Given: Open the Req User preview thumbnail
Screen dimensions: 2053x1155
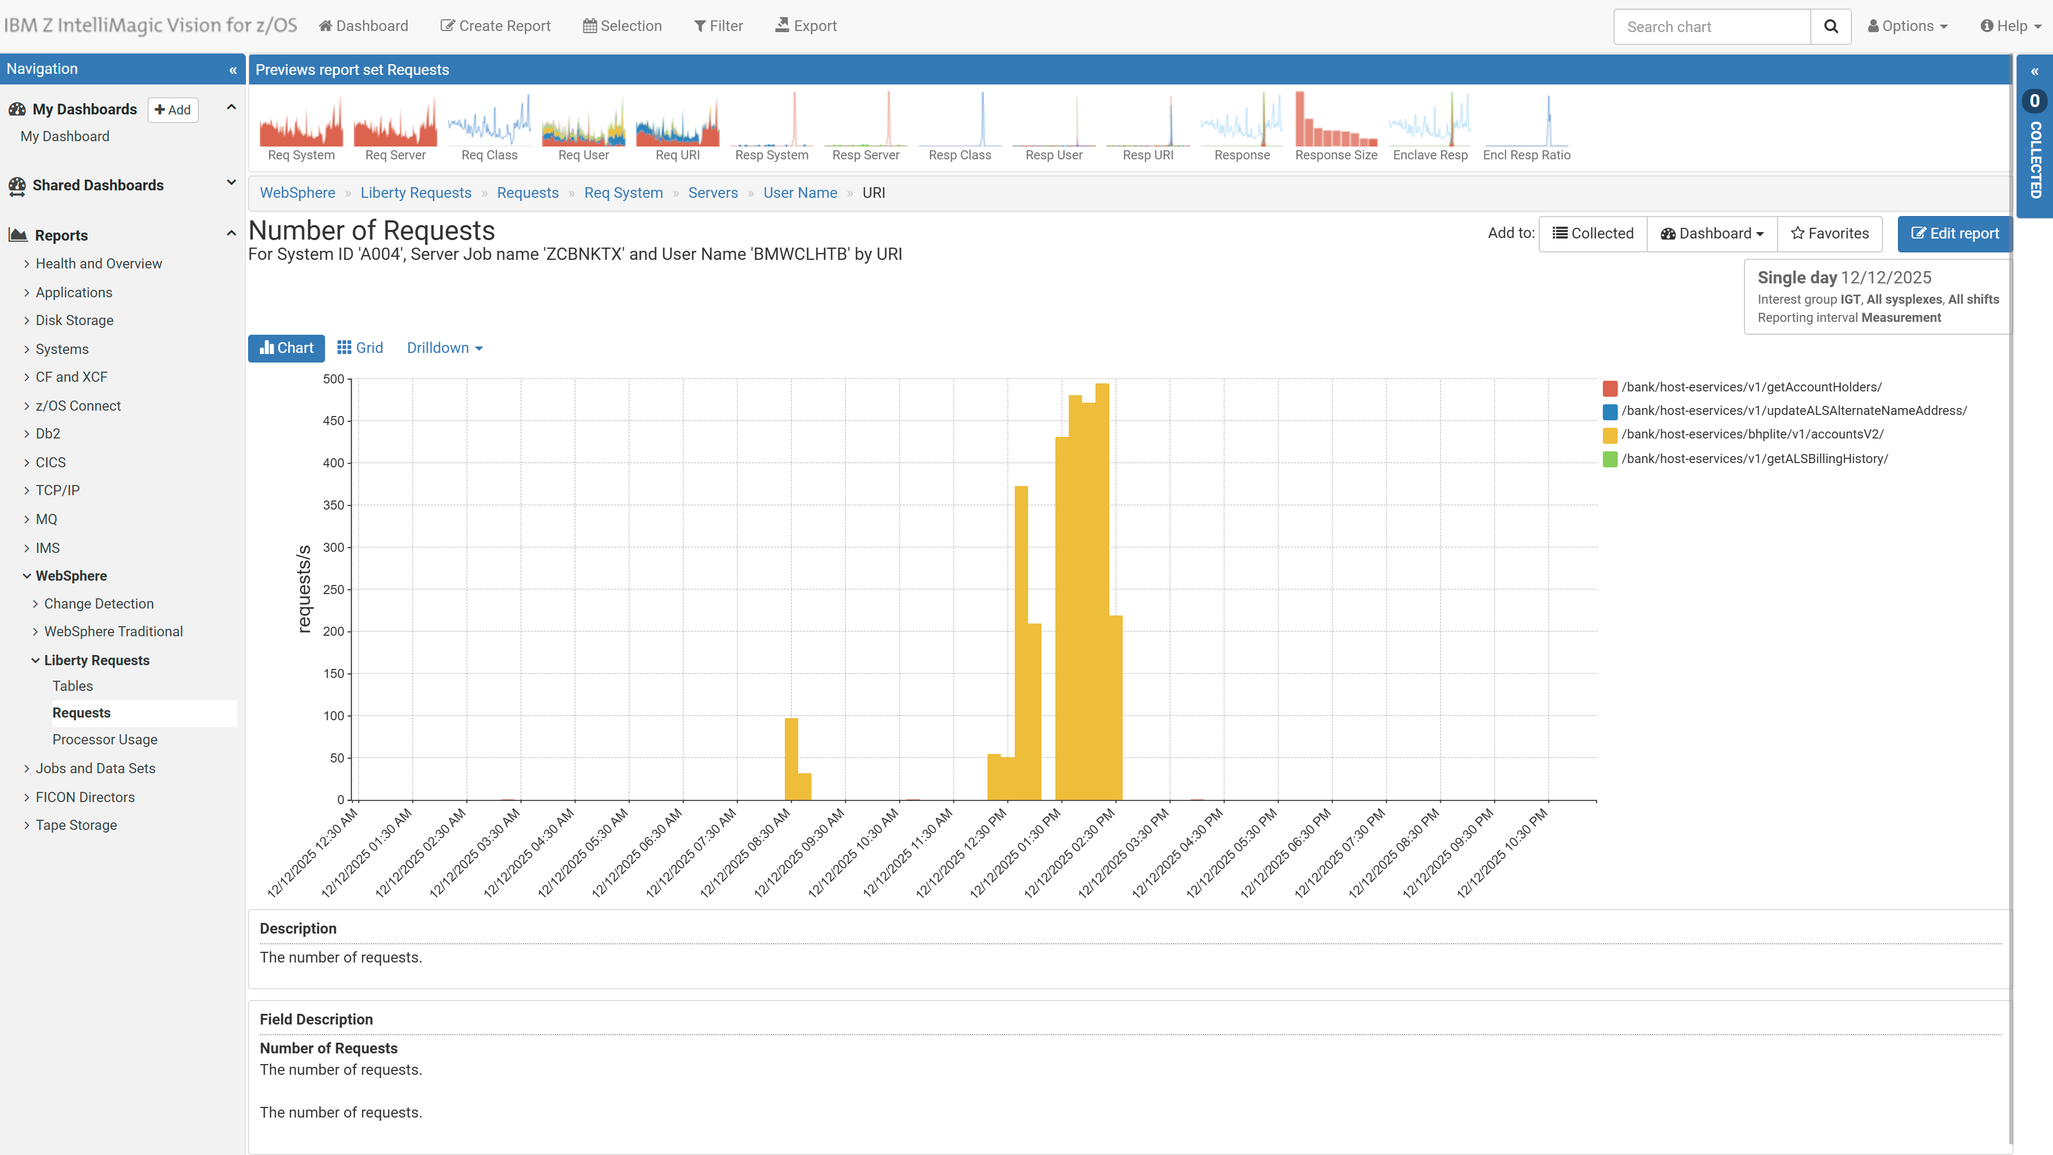Looking at the screenshot, I should click(x=583, y=127).
